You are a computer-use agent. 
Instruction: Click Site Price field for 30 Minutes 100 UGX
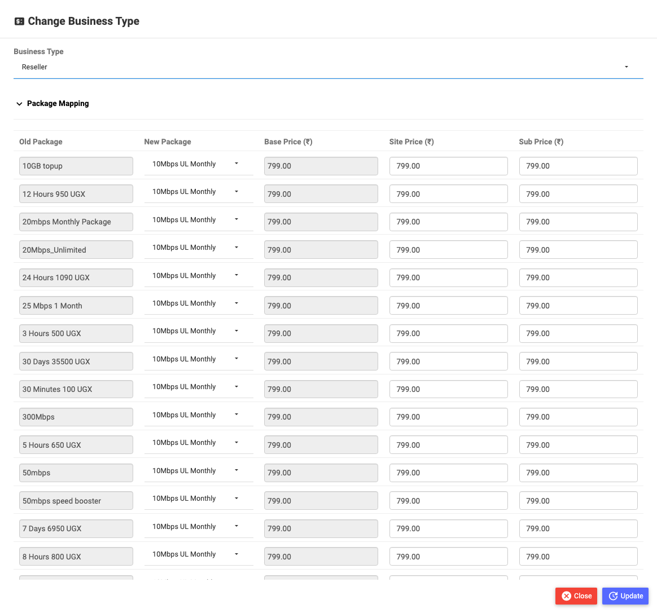[448, 389]
